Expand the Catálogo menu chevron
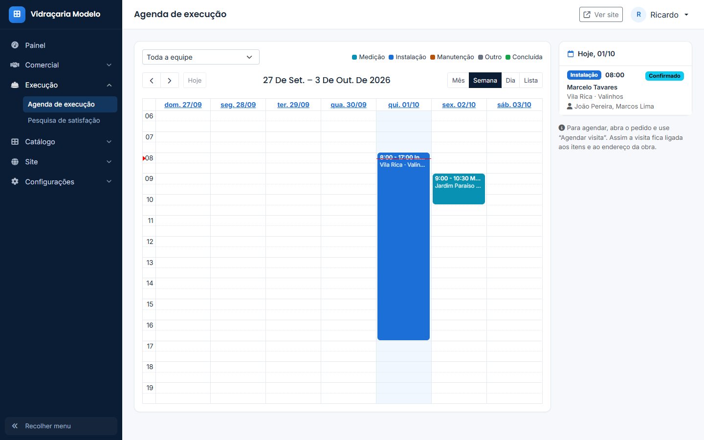 109,142
